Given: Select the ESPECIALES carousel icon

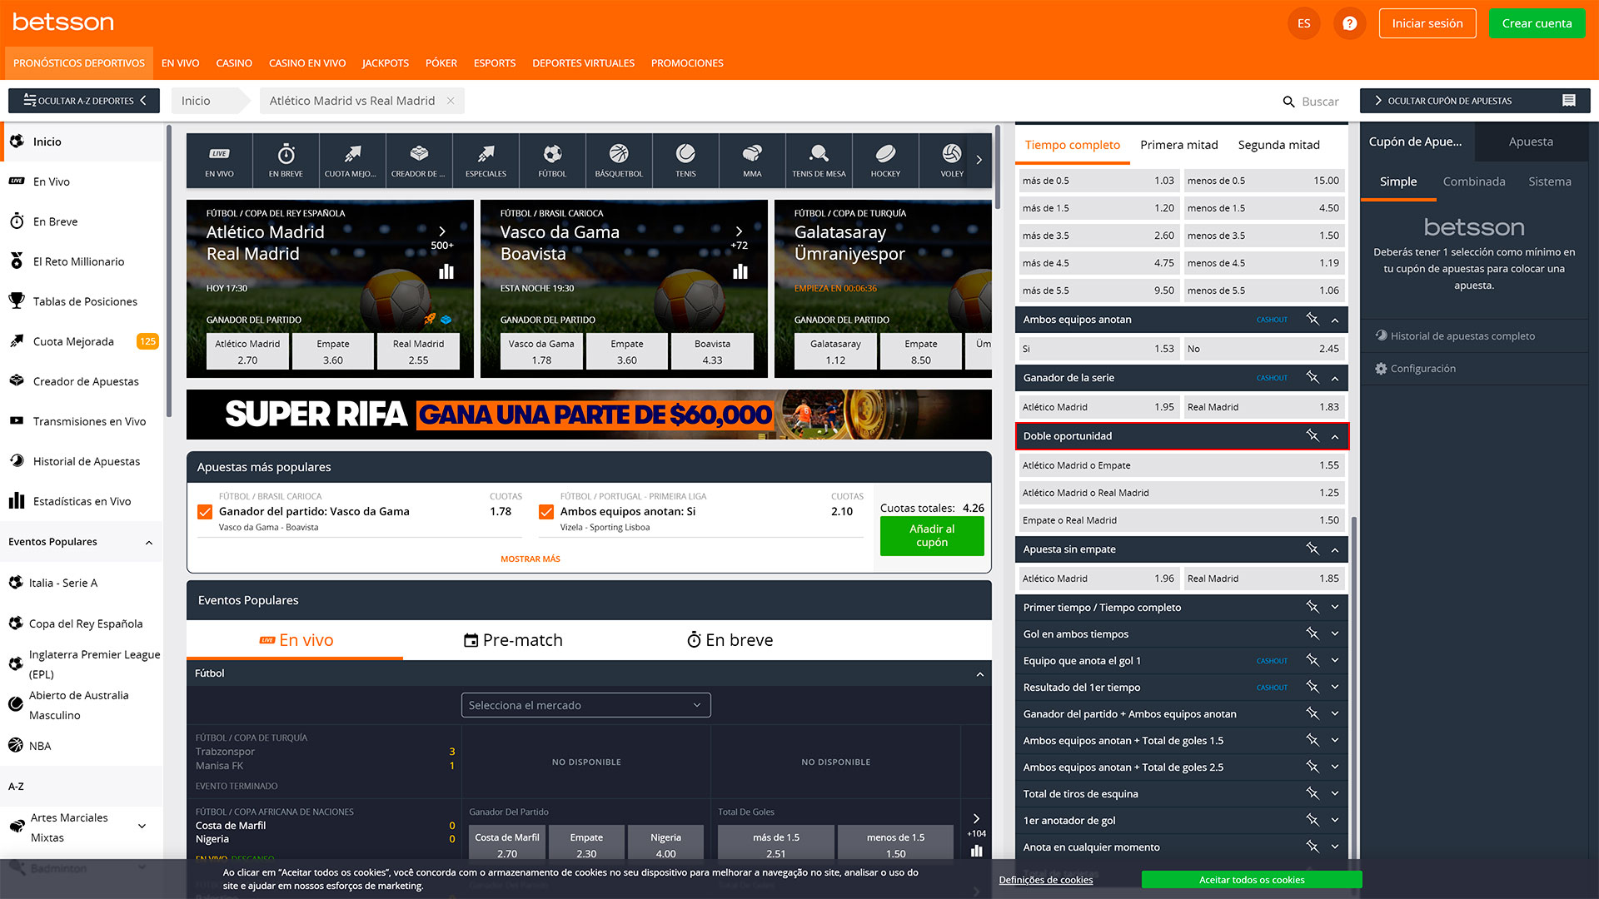Looking at the screenshot, I should (x=486, y=160).
